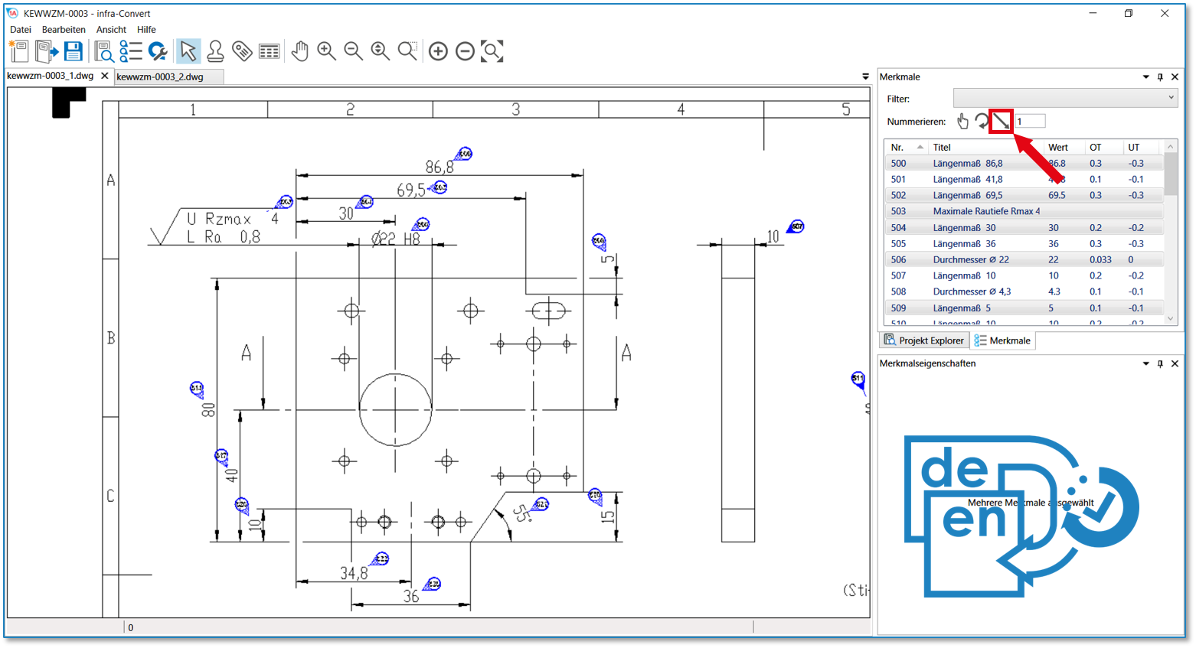
Task: Activate the hand pan tool
Action: (x=299, y=51)
